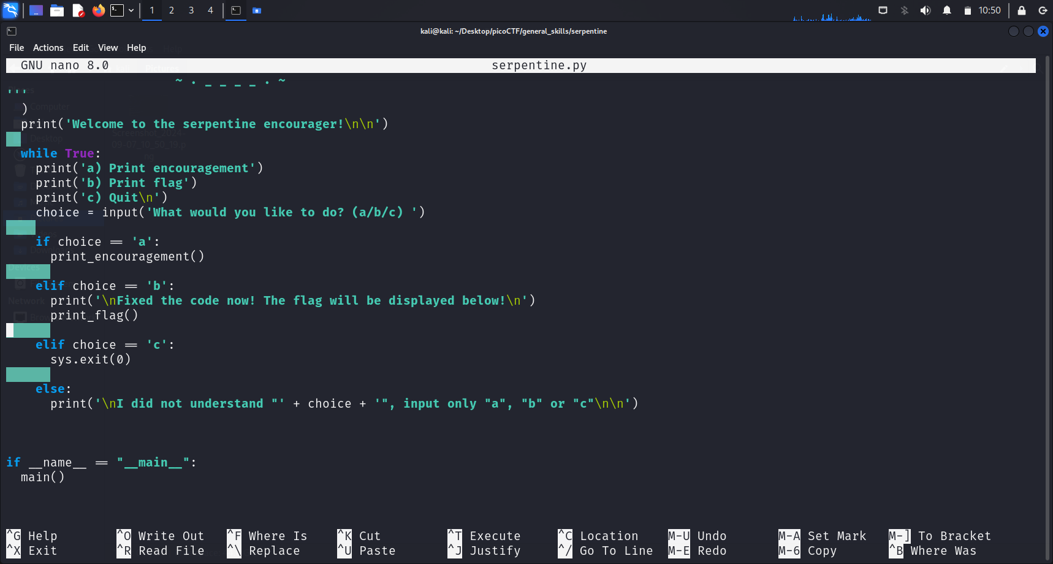Expand the terminal launcher dropdown arrow
Viewport: 1053px width, 564px height.
tap(131, 10)
